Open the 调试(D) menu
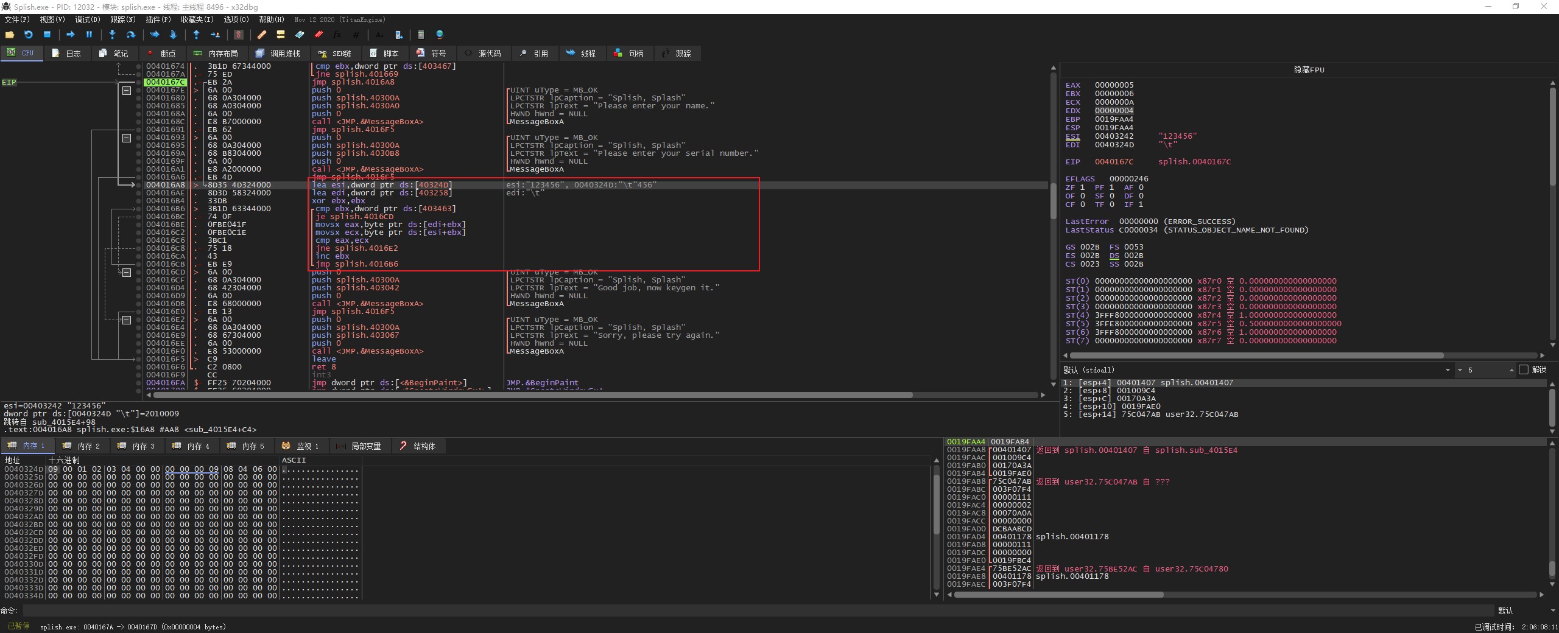1559x633 pixels. 87,19
